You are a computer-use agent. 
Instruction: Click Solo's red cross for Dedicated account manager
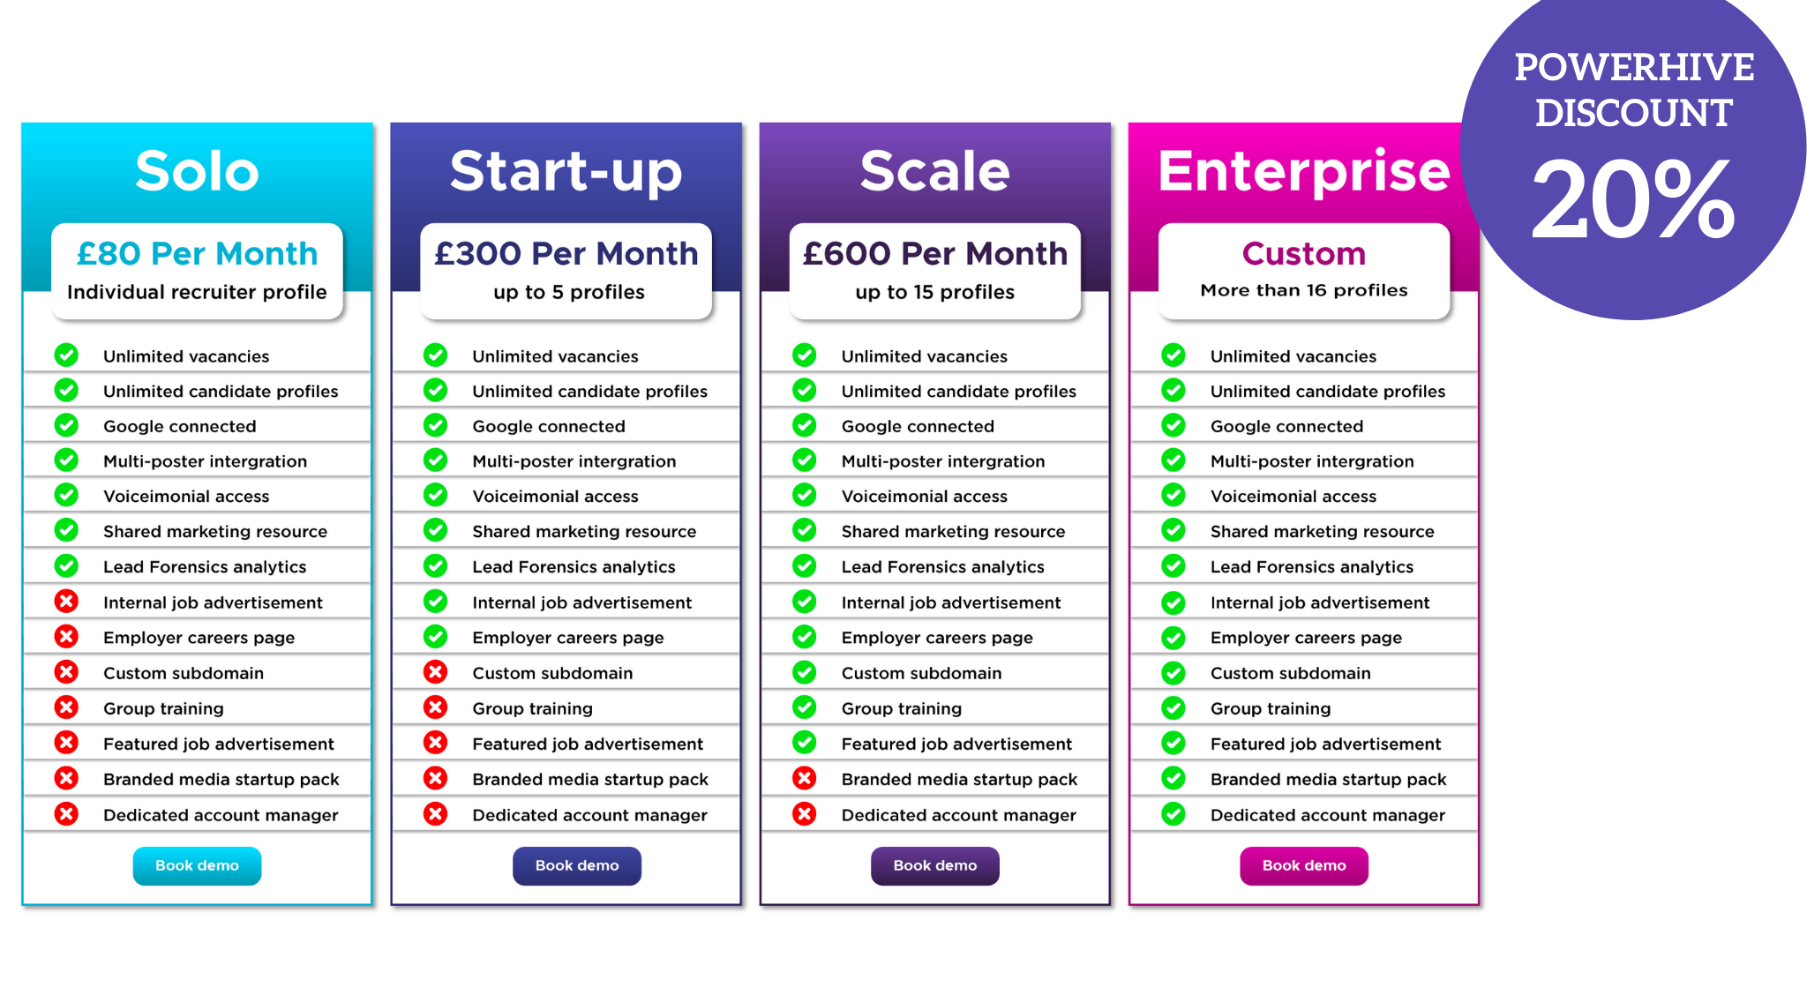tap(66, 814)
